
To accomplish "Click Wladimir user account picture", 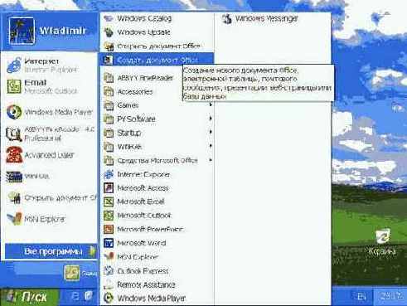I will (x=22, y=31).
